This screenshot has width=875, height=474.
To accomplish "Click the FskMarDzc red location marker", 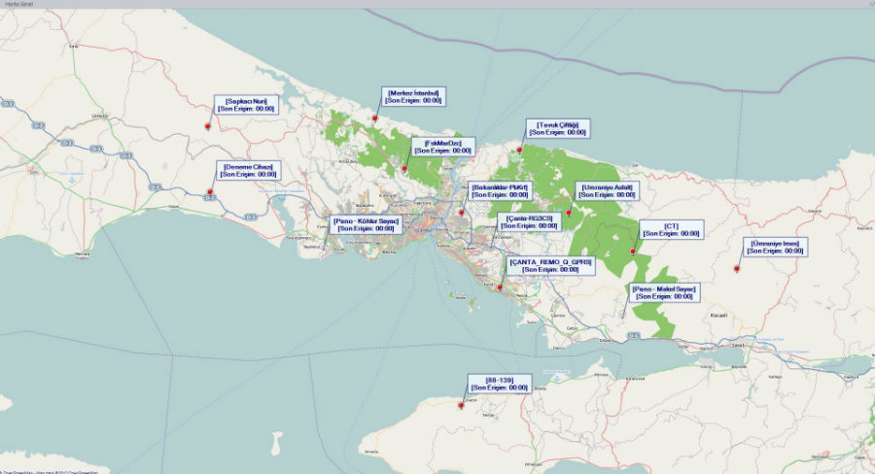I will click(x=404, y=168).
